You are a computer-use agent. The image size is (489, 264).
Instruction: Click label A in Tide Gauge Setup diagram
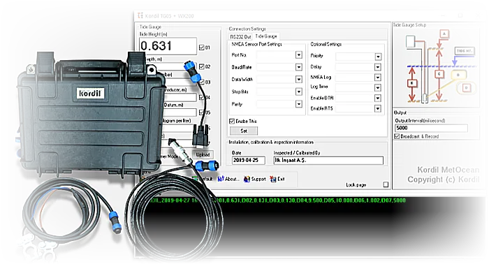444,34
